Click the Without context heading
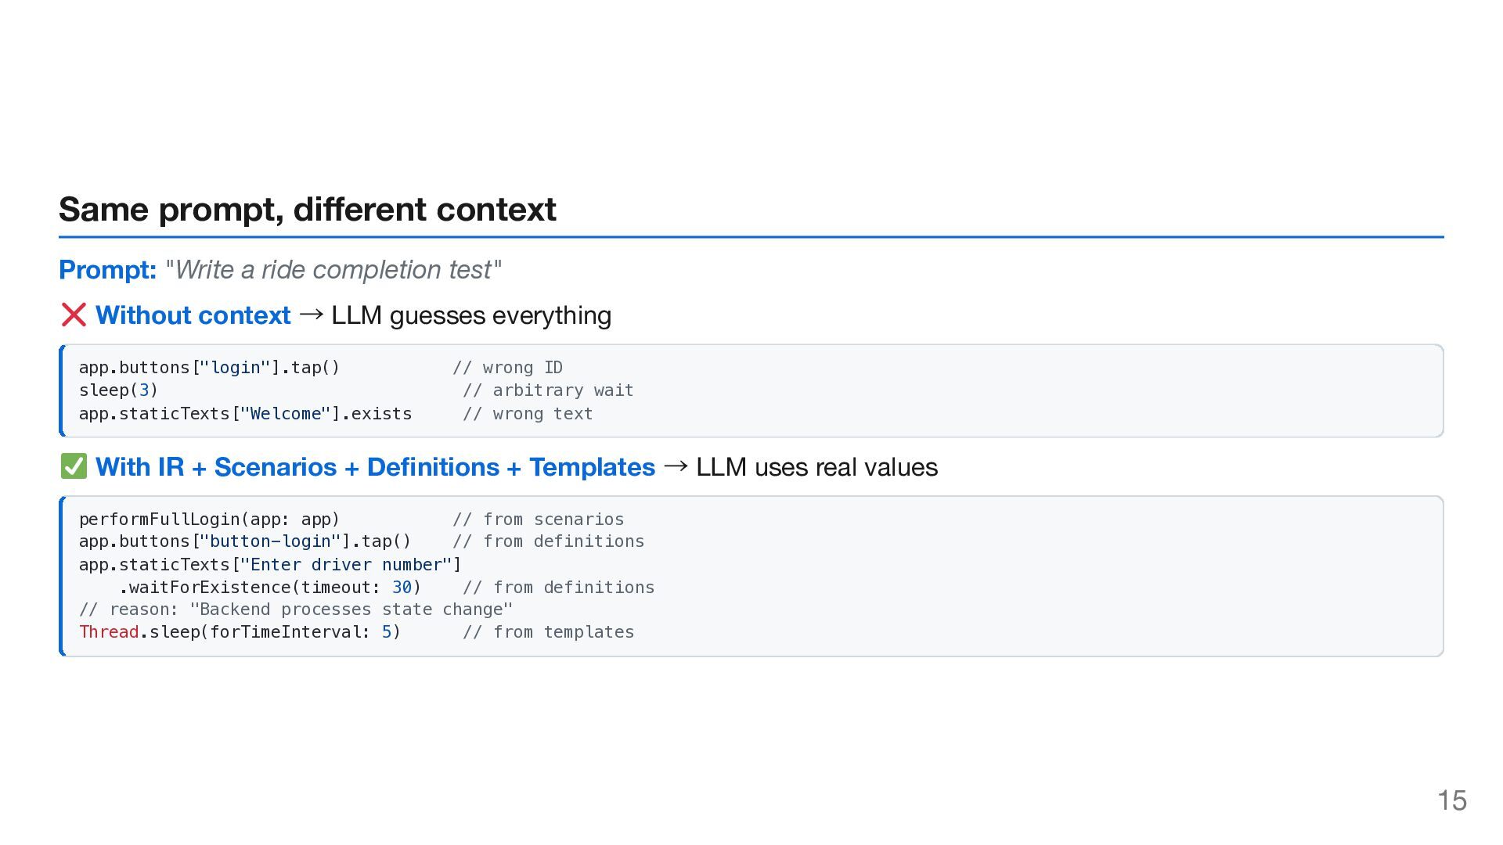1503x845 pixels. click(193, 315)
